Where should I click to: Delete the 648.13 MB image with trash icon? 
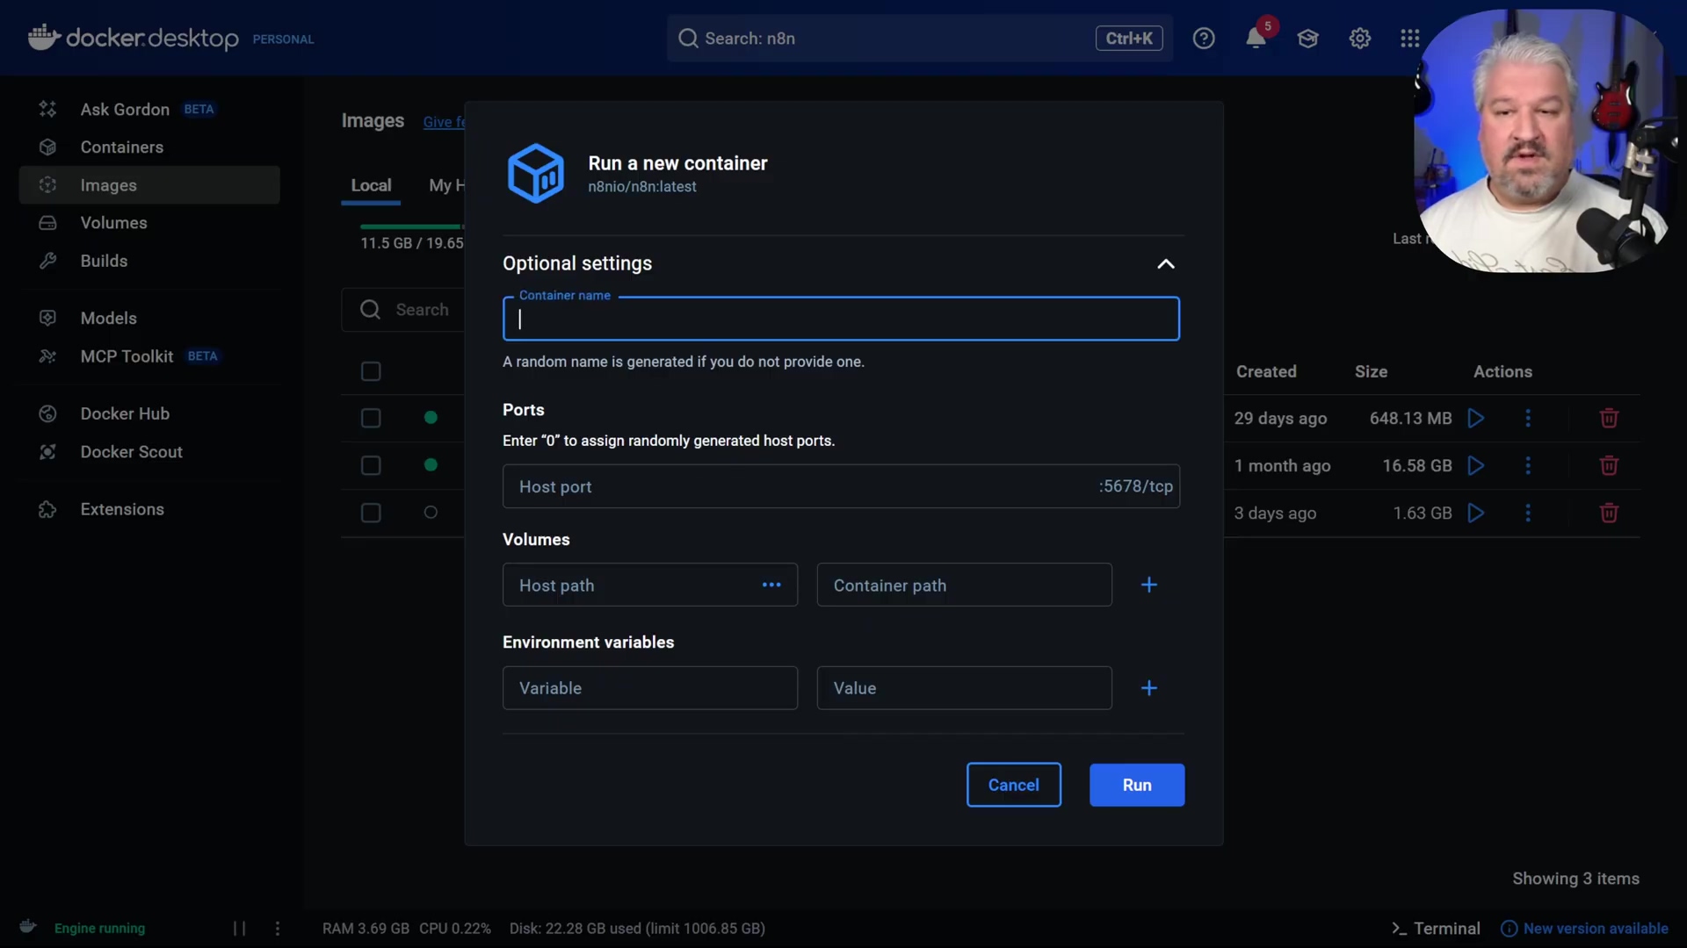click(1609, 418)
